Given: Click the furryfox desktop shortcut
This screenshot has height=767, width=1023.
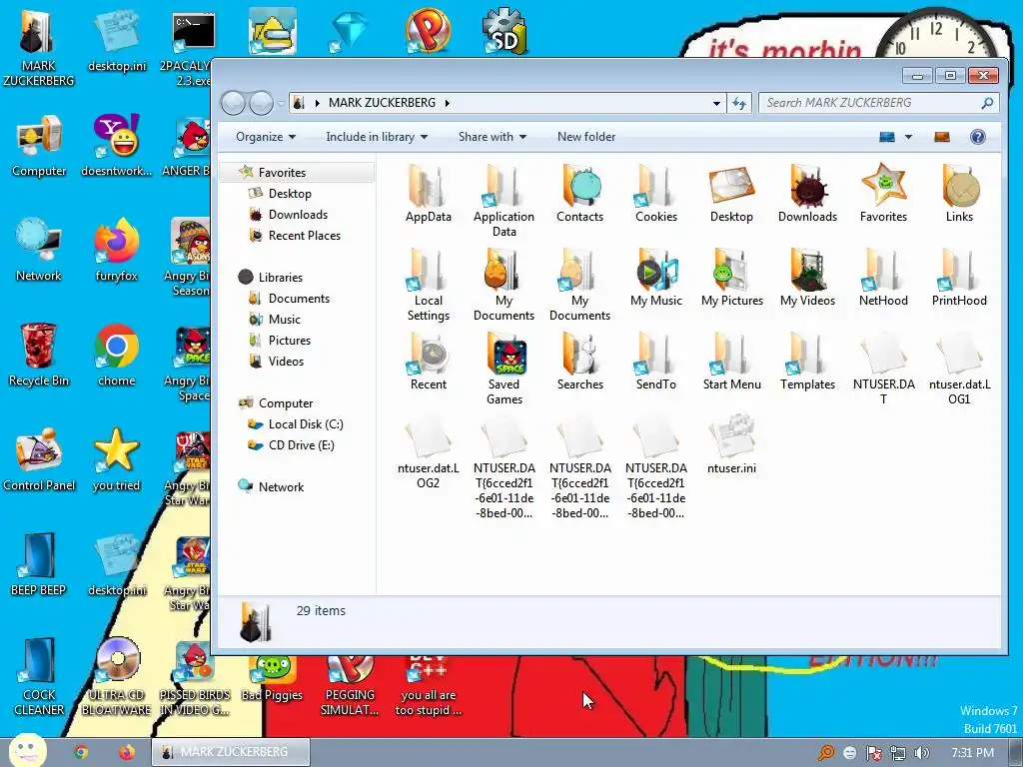Looking at the screenshot, I should pyautogui.click(x=116, y=250).
